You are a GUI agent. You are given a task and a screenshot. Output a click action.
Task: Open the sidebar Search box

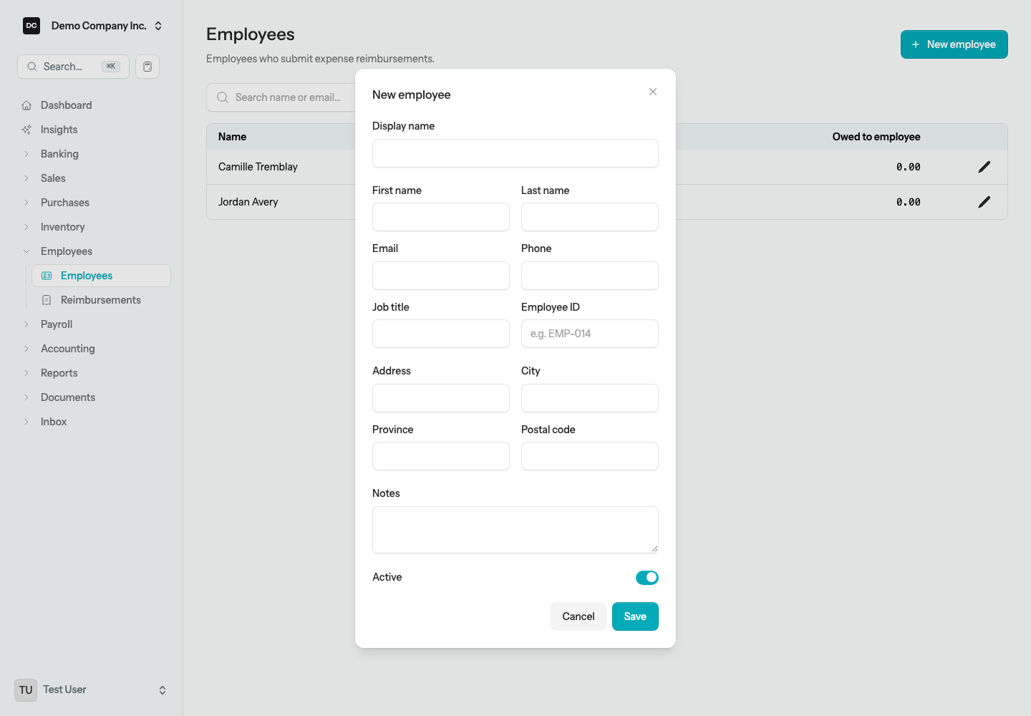(73, 67)
